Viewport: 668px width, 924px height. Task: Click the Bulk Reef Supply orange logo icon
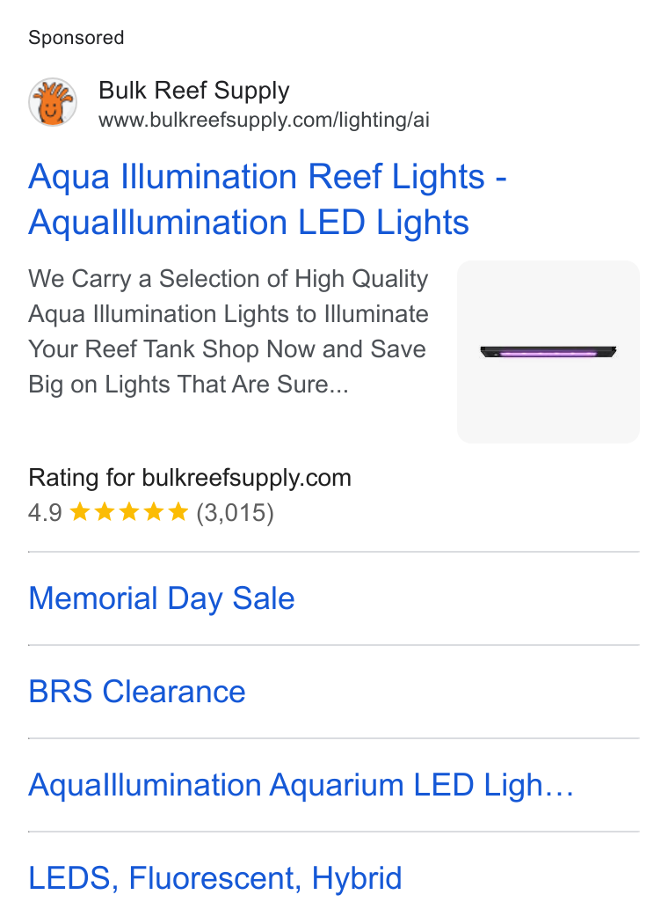(53, 102)
